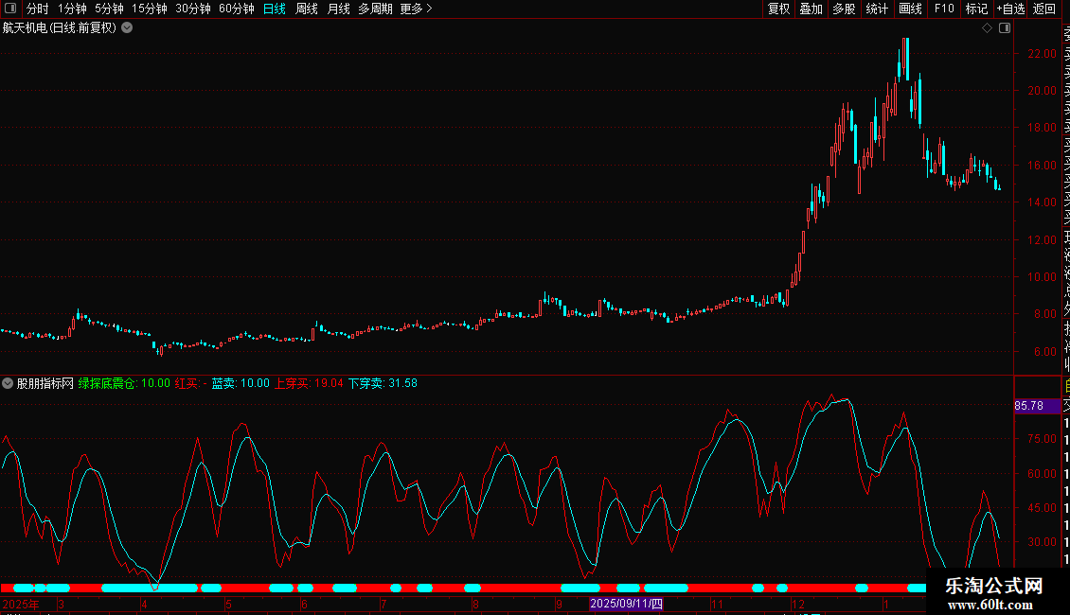
Task: Click the diamond icon above main chart
Action: [987, 28]
